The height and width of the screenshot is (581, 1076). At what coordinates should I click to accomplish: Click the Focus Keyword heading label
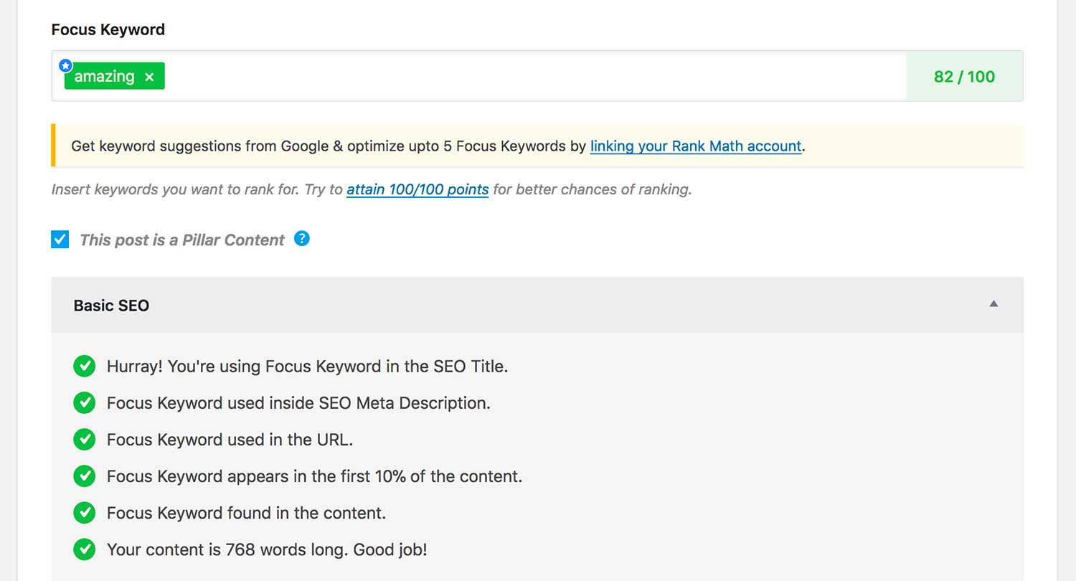click(108, 29)
